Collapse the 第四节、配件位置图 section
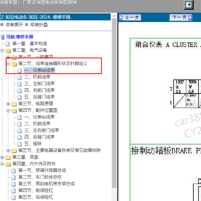The image size is (201, 201). (x=8, y=111)
